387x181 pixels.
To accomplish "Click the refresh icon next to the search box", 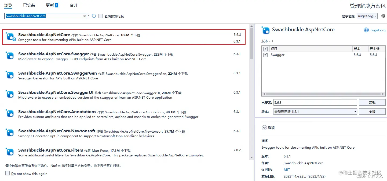I will click(94, 16).
